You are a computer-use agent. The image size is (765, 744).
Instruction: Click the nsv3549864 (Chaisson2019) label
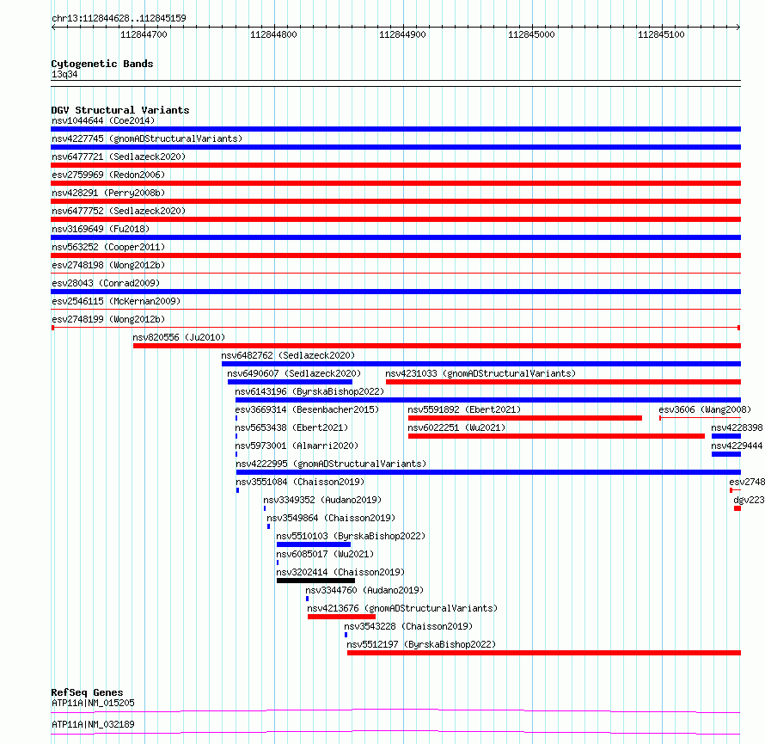(x=331, y=518)
